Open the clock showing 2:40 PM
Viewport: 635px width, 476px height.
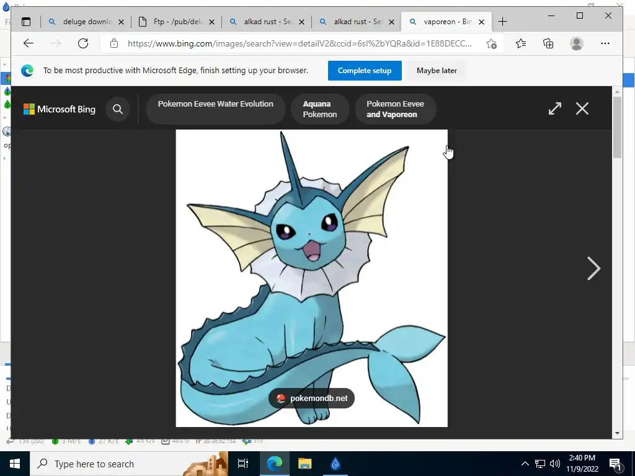click(582, 464)
